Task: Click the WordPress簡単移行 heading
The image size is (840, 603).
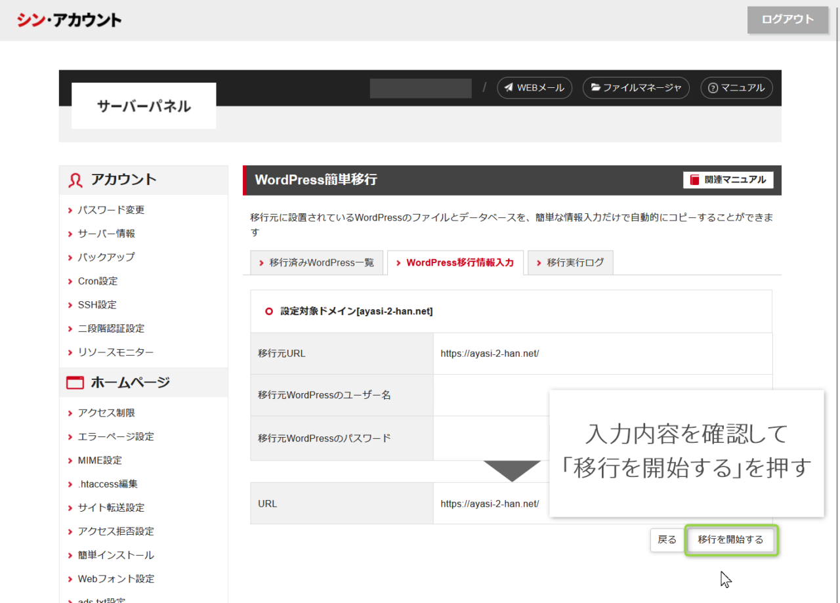Action: click(316, 180)
